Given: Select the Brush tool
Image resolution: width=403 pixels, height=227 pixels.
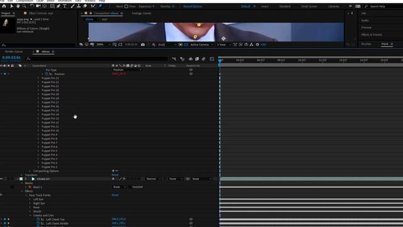Looking at the screenshot, I should [x=72, y=6].
